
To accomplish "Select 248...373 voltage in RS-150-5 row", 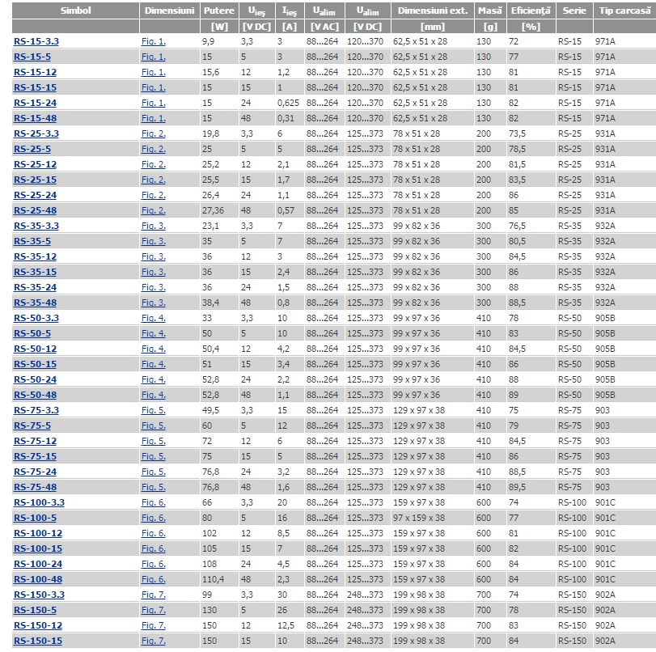I will 365,610.
